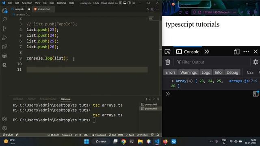Switch to the index.html editor tab
Image resolution: width=260 pixels, height=146 pixels.
tap(43, 9)
